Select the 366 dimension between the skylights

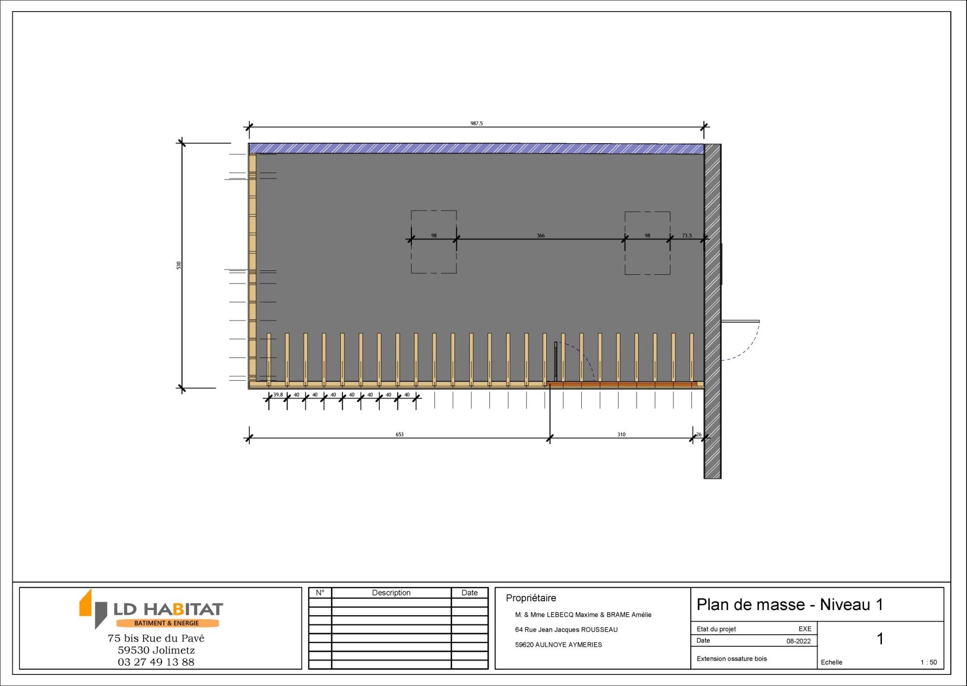click(x=541, y=236)
